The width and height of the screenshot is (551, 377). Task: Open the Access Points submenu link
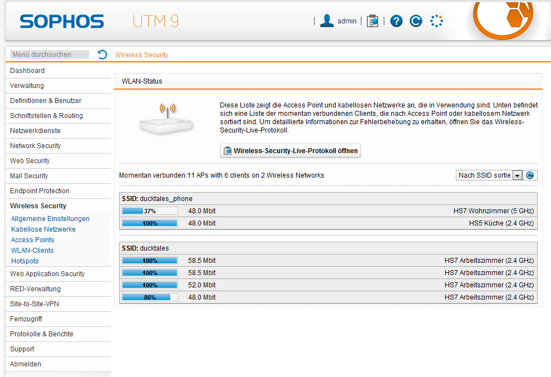click(33, 240)
